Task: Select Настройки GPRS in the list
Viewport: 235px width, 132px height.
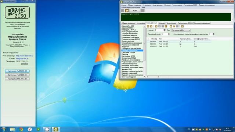Action: pos(128,56)
